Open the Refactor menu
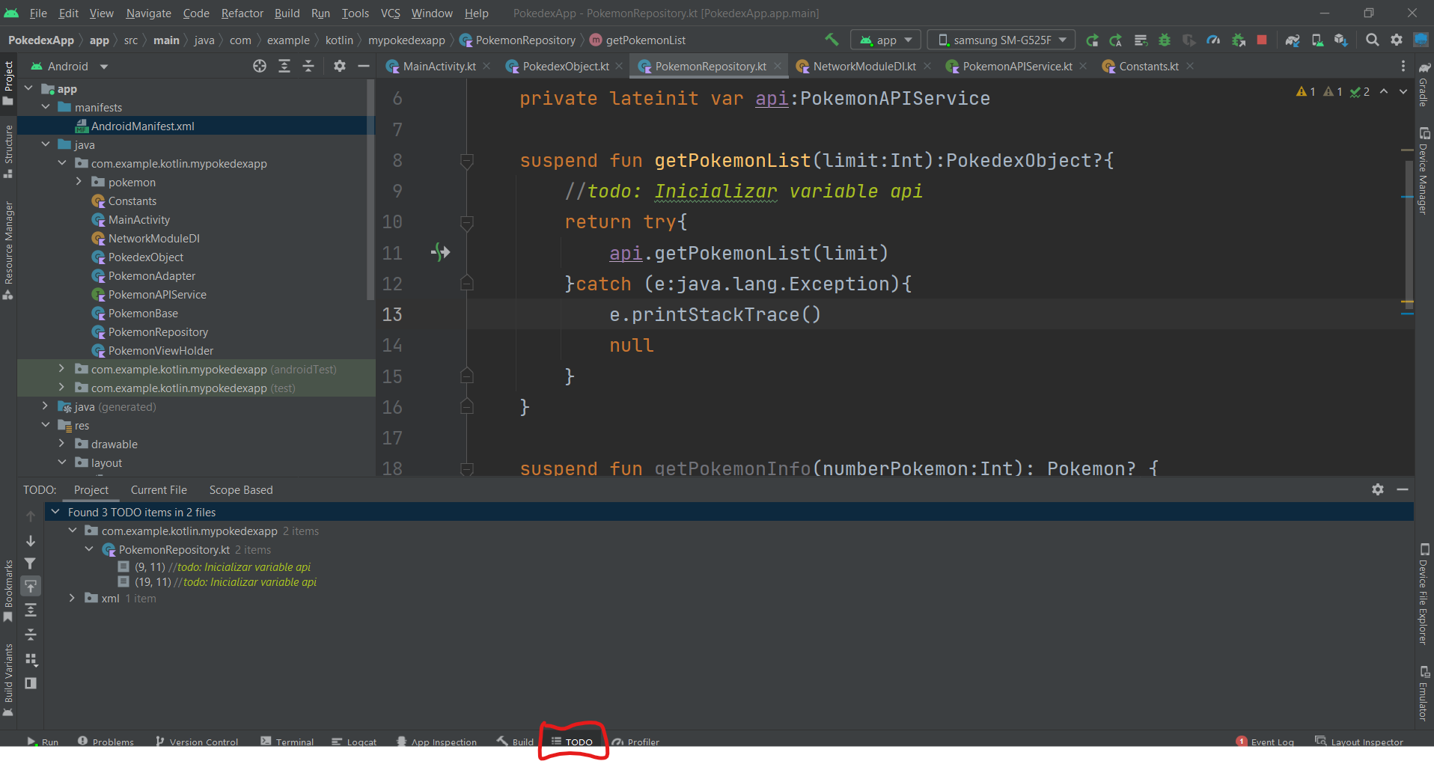This screenshot has height=764, width=1434. [x=242, y=13]
